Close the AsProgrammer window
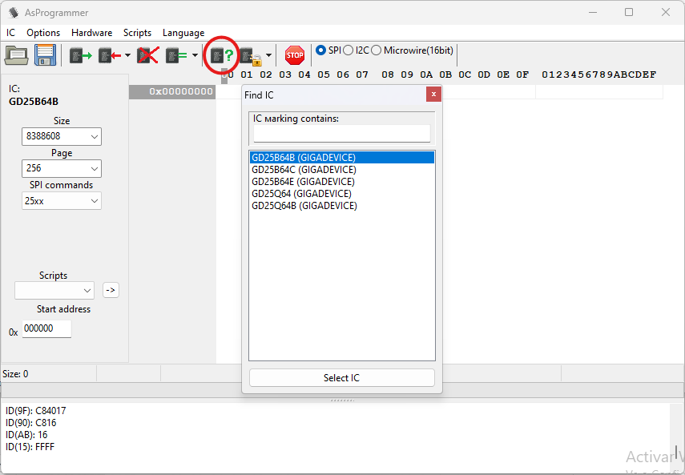685x475 pixels. tap(665, 12)
